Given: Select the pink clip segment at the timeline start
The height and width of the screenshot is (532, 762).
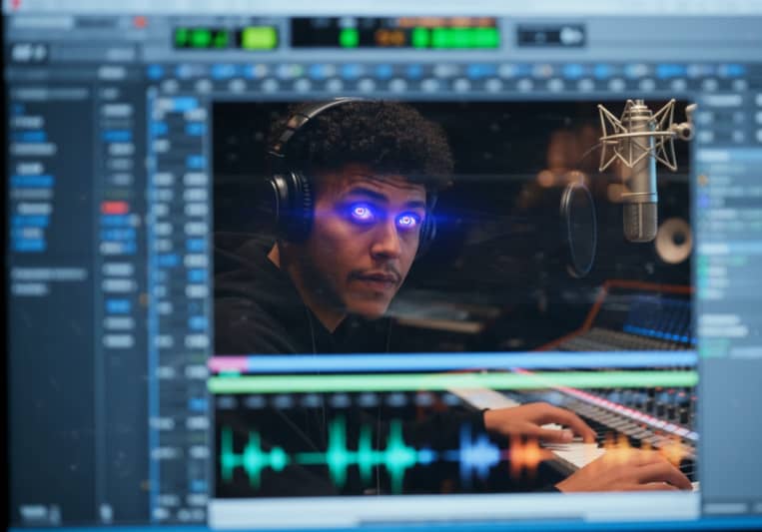Looking at the screenshot, I should (x=228, y=364).
